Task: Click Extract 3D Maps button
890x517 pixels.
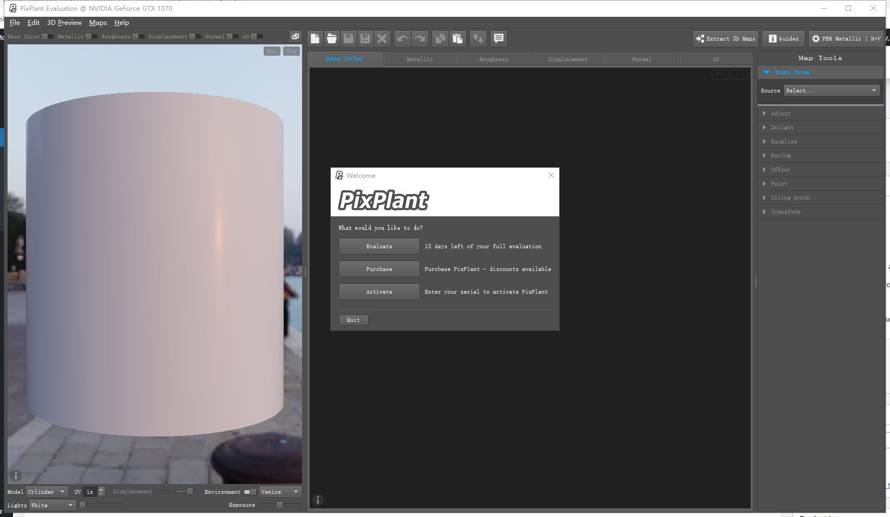Action: (726, 38)
